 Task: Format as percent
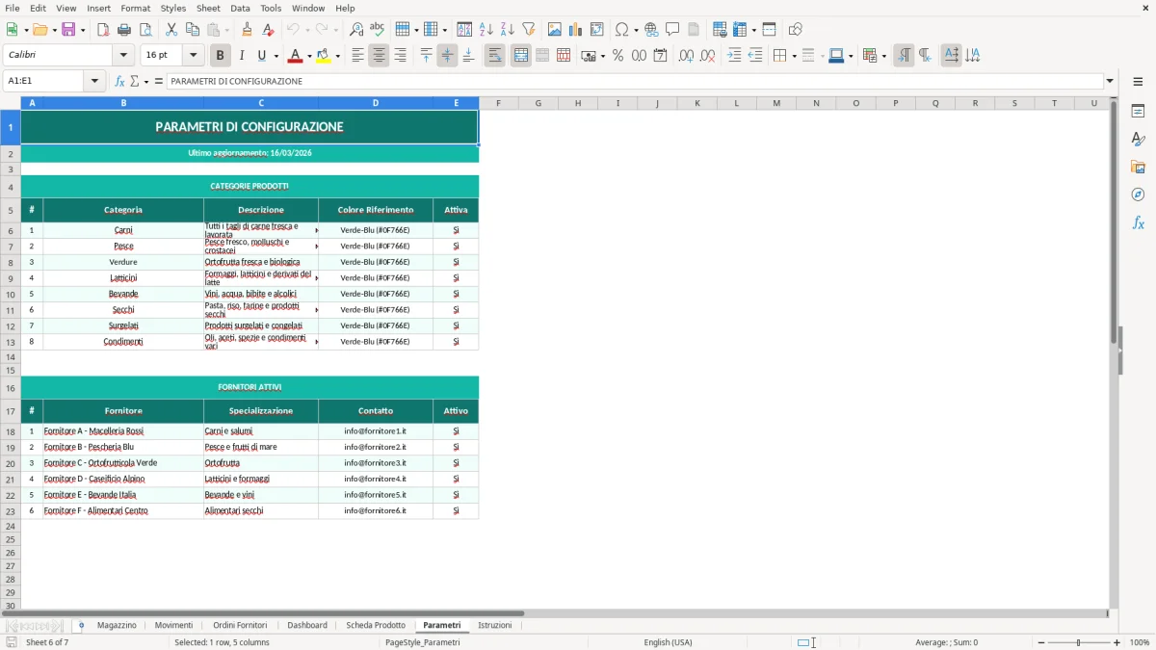(617, 56)
